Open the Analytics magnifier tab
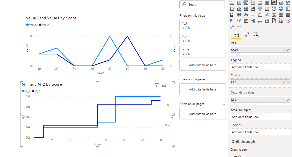Screen dimensions: 292x157 pos(256,35)
